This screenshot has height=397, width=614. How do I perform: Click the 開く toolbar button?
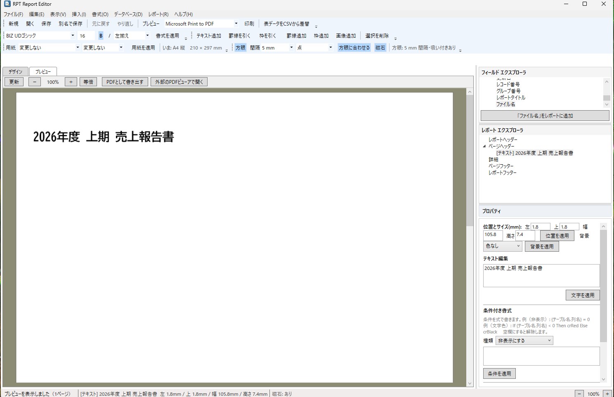pyautogui.click(x=30, y=24)
